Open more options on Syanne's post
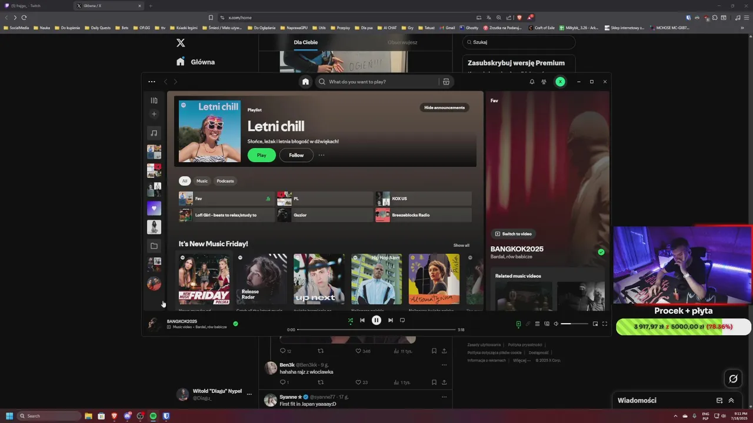The image size is (753, 423). [444, 397]
